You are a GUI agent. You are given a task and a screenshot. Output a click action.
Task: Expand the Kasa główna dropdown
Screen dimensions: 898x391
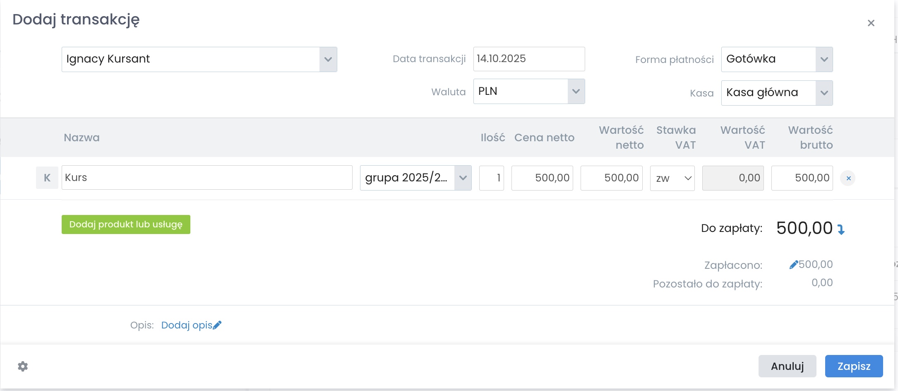pyautogui.click(x=824, y=93)
